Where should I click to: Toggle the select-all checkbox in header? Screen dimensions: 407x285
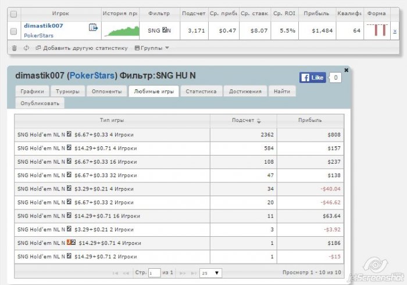coord(13,14)
